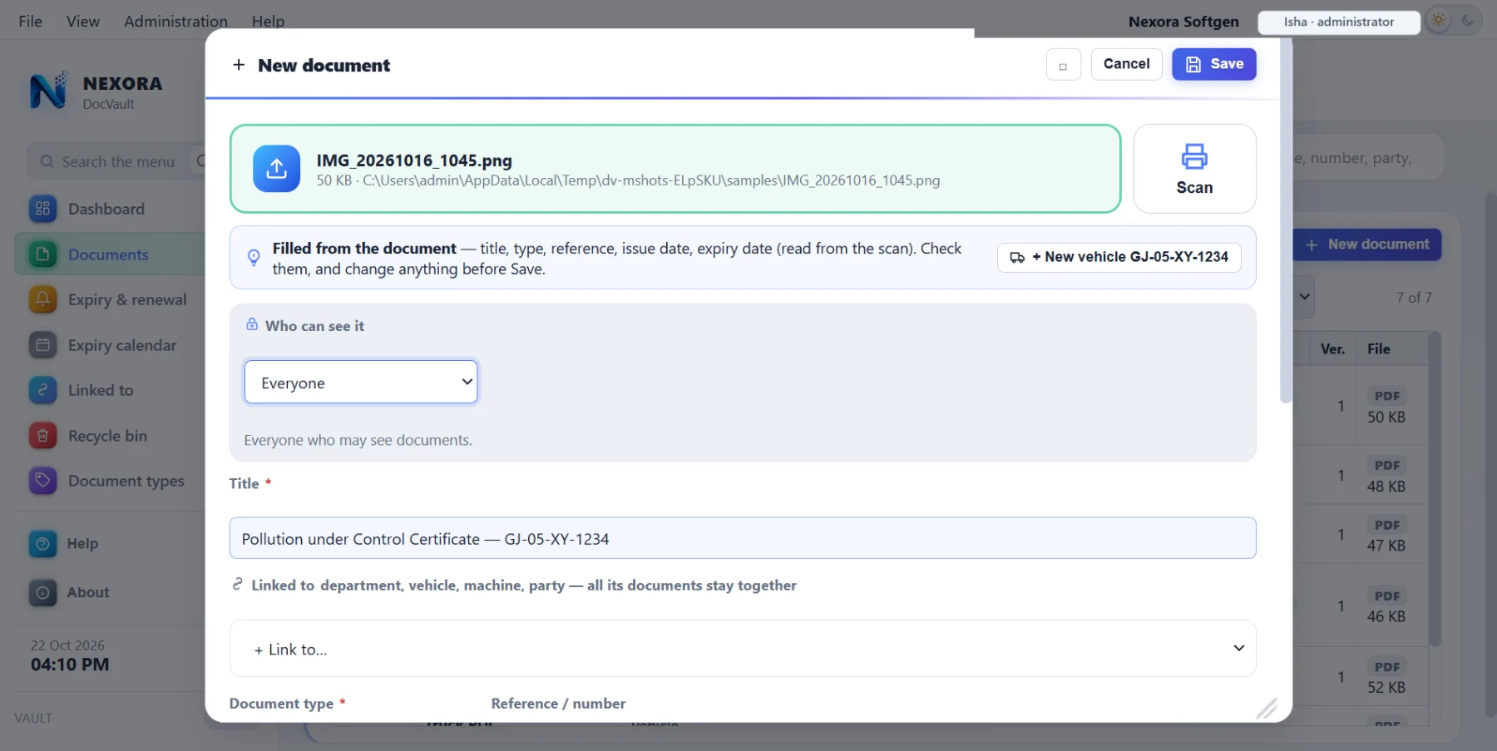This screenshot has width=1497, height=751.
Task: Click the Linked to chain icon in sidebar
Action: [42, 390]
